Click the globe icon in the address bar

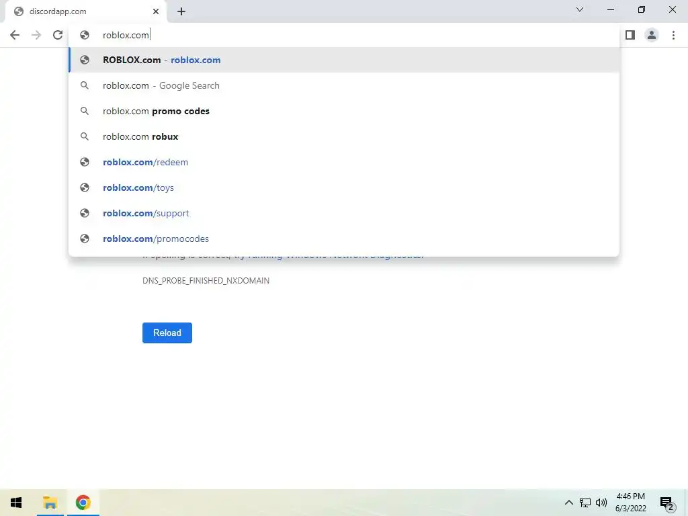click(x=85, y=35)
